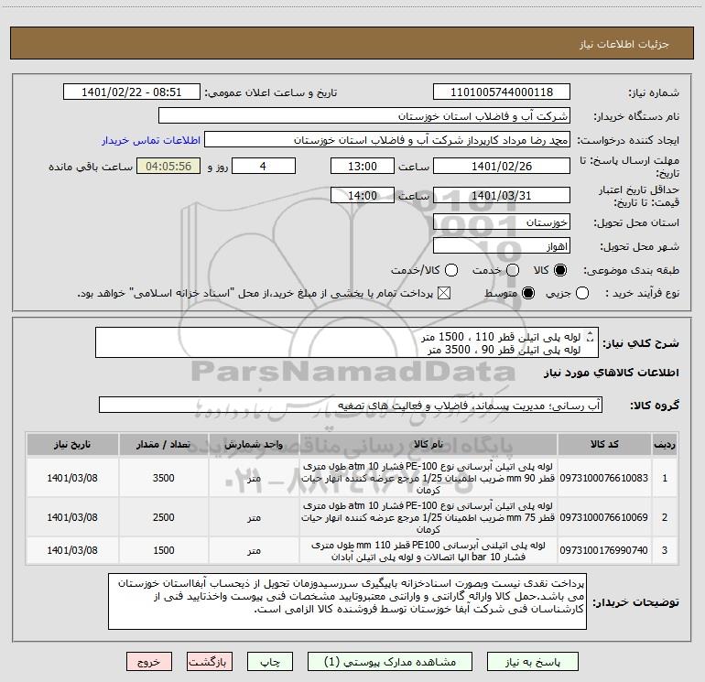
Task: Click item code 0973100176990740
Action: pyautogui.click(x=604, y=550)
